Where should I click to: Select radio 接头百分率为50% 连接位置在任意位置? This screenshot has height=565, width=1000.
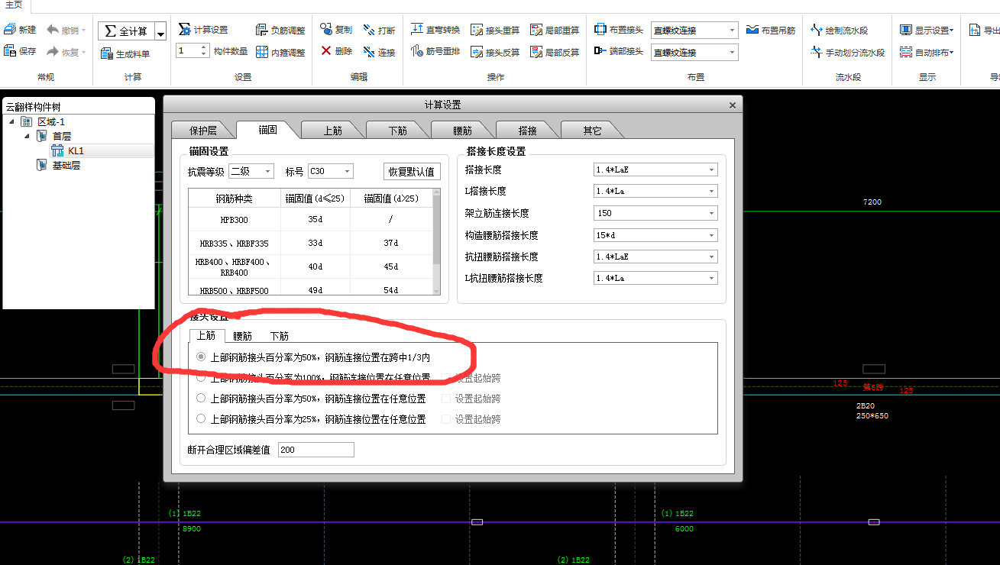201,398
